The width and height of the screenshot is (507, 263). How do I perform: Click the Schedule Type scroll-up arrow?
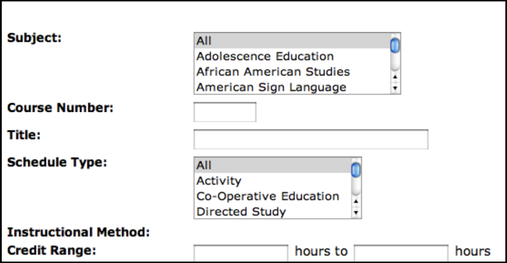point(356,201)
